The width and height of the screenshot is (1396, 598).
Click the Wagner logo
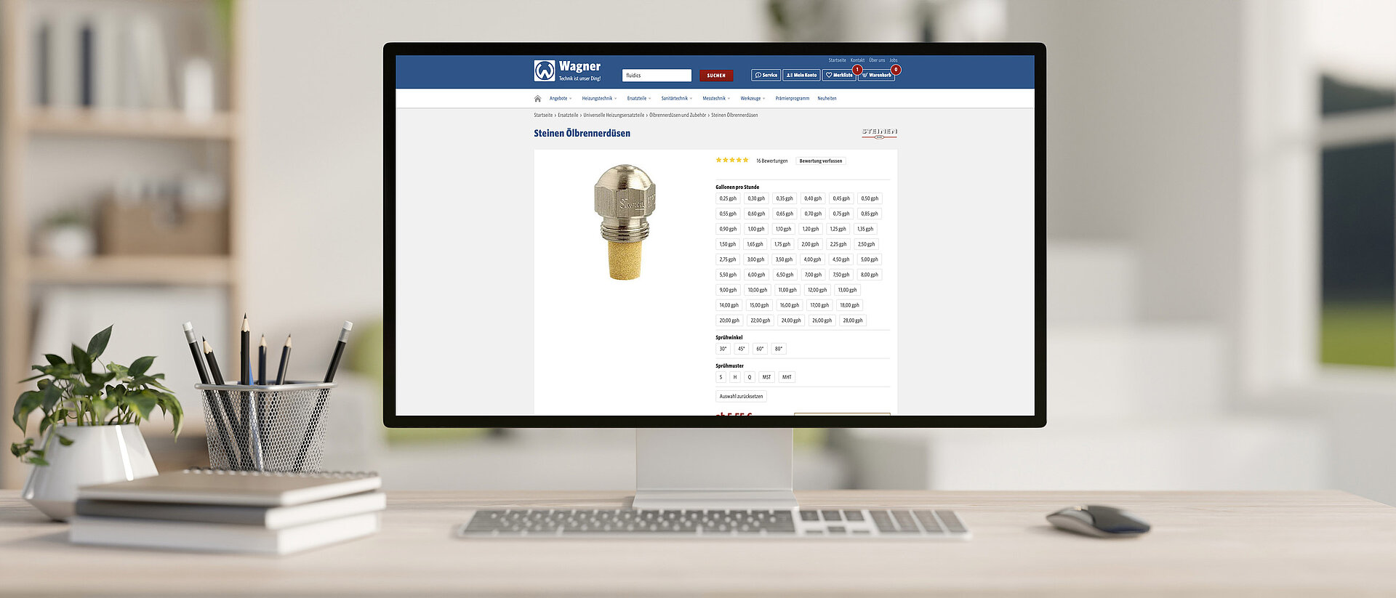567,70
